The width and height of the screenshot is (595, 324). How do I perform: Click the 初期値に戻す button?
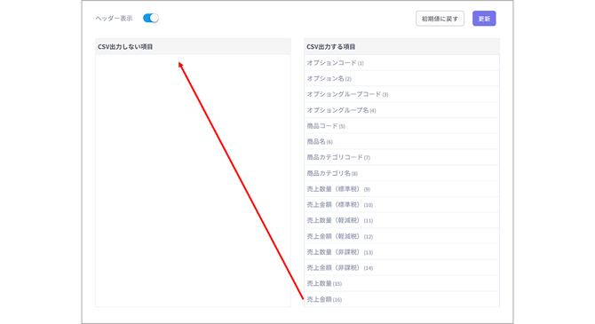click(x=440, y=19)
